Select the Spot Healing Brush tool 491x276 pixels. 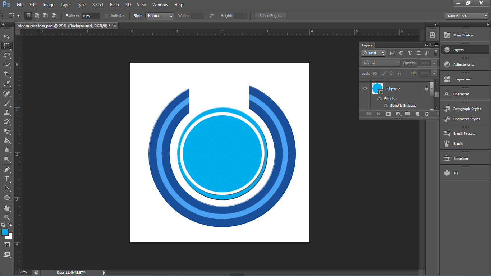[x=7, y=94]
